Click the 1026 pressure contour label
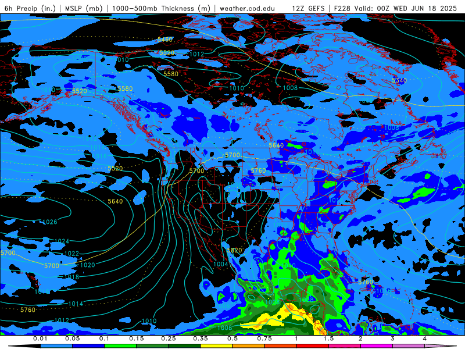465x349 pixels. click(x=50, y=222)
